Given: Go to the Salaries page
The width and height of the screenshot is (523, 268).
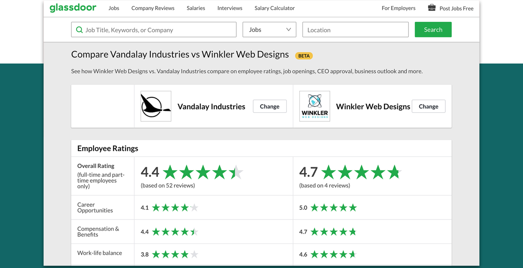Looking at the screenshot, I should 196,8.
